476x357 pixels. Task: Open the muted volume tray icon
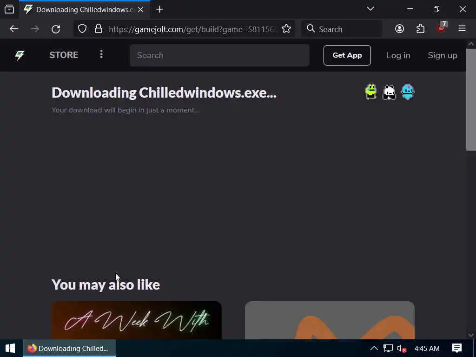point(402,349)
